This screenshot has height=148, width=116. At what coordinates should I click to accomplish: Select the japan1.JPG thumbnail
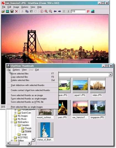tap(80, 85)
